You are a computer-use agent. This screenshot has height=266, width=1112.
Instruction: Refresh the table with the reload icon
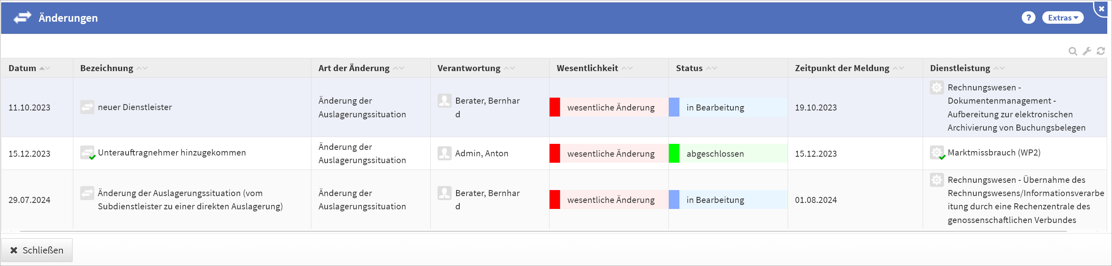click(x=1101, y=52)
